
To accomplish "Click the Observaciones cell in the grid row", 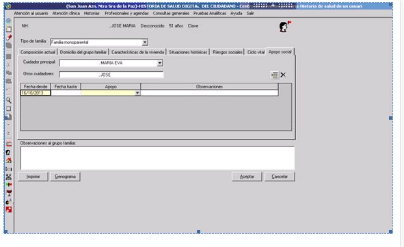I will coord(209,93).
